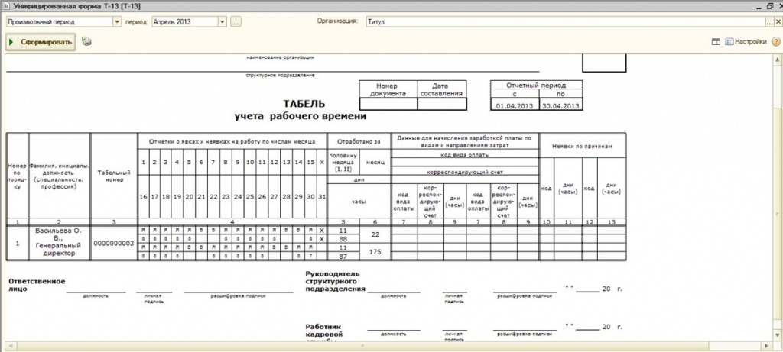Expand the Апрель 2013 period dropdown

pyautogui.click(x=222, y=22)
